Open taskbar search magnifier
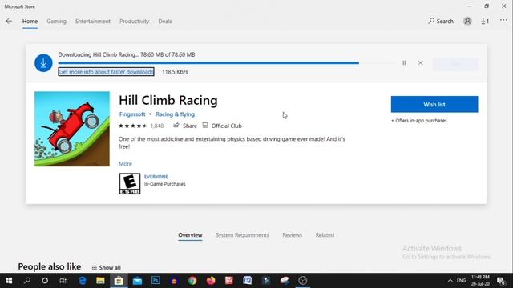 [x=27, y=281]
